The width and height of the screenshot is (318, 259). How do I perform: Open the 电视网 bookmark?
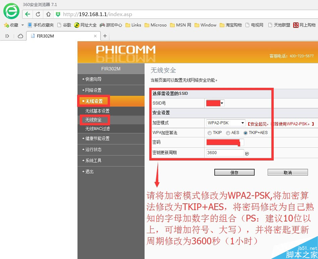click(x=254, y=25)
